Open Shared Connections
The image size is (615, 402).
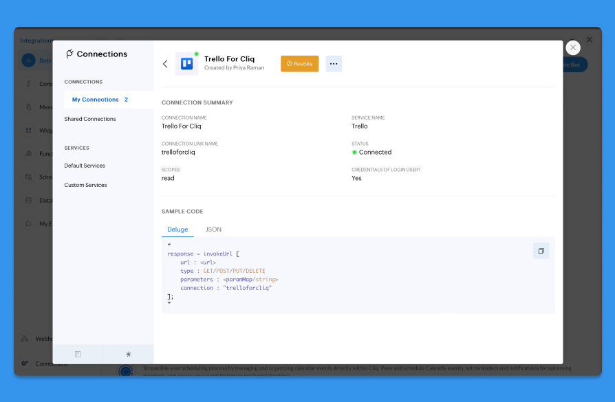[90, 119]
